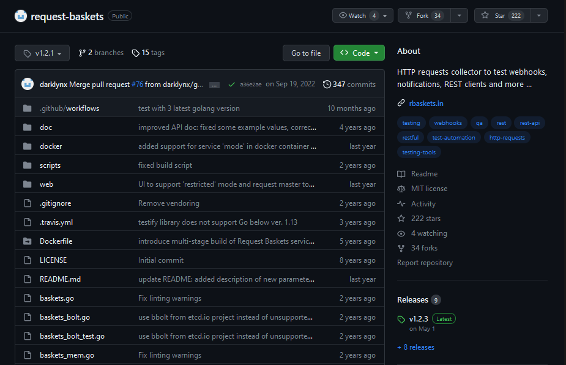566x365 pixels.
Task: Open the .gitignore file
Action: coord(55,203)
